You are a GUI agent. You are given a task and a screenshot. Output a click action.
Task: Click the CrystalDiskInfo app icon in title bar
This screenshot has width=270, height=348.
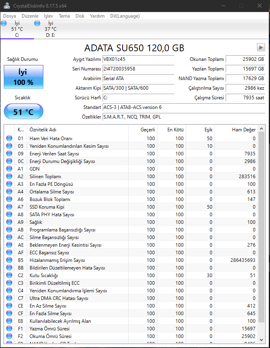coord(7,6)
